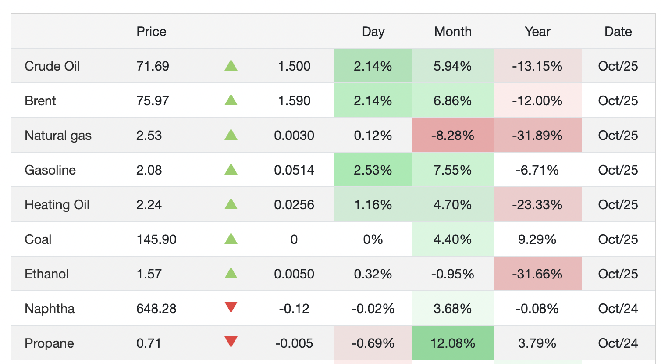The height and width of the screenshot is (364, 661).
Task: Select Natural gas price 2.53
Action: (149, 136)
